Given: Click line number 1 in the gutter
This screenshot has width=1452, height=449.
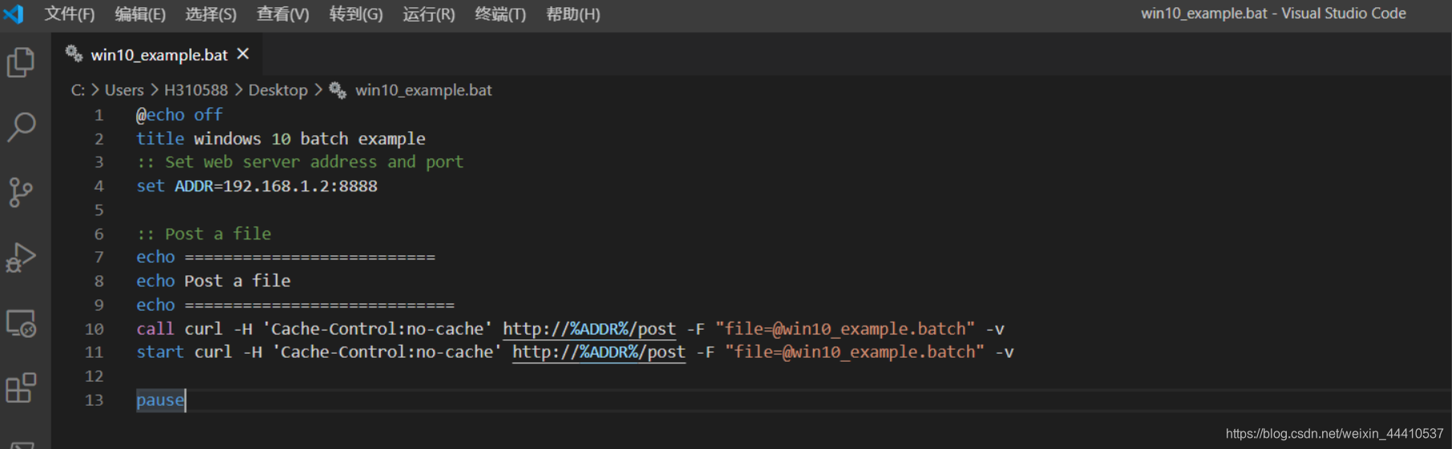Looking at the screenshot, I should pyautogui.click(x=99, y=115).
